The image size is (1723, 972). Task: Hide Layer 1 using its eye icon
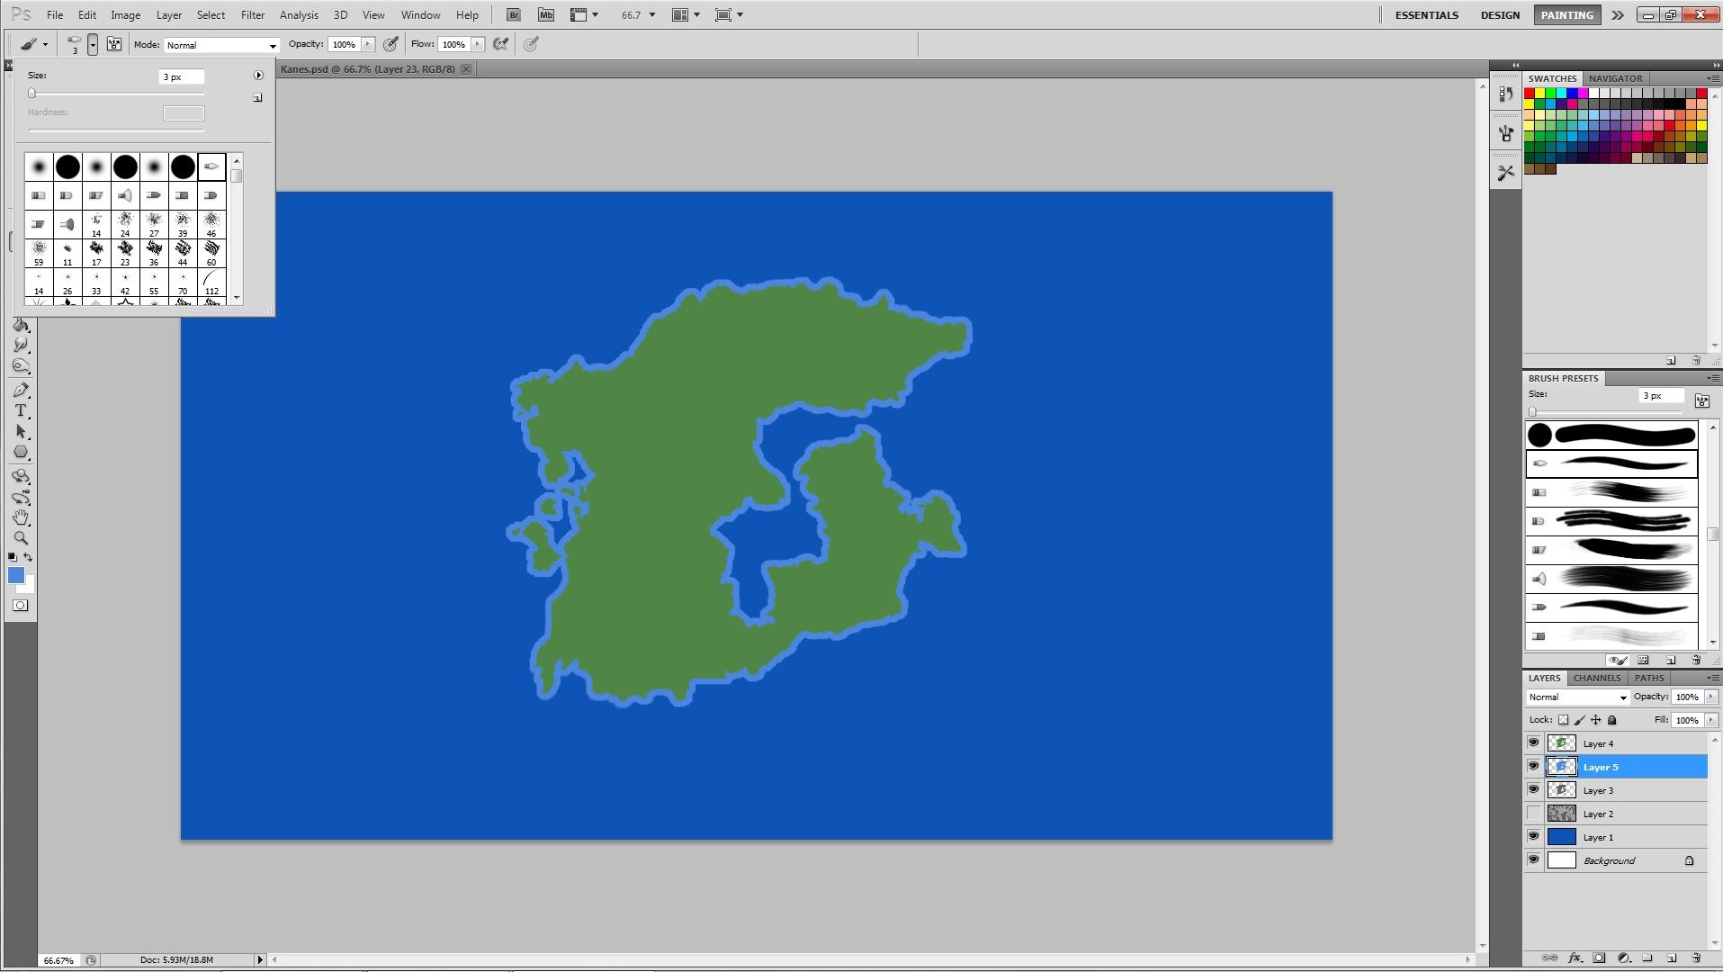1534,837
